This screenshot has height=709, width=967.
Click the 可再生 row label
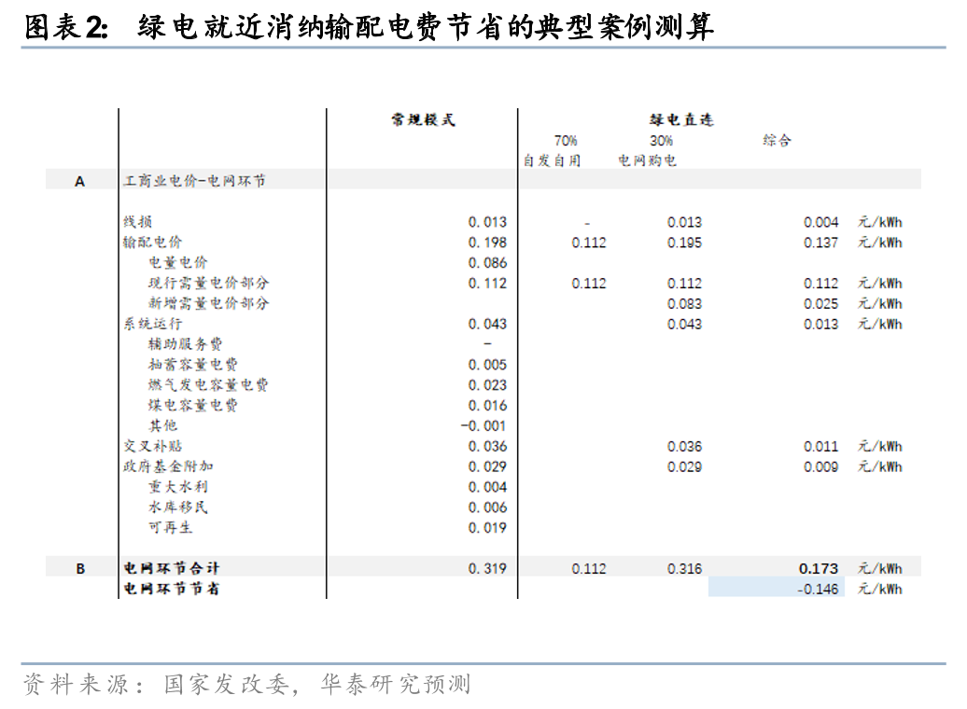[170, 528]
